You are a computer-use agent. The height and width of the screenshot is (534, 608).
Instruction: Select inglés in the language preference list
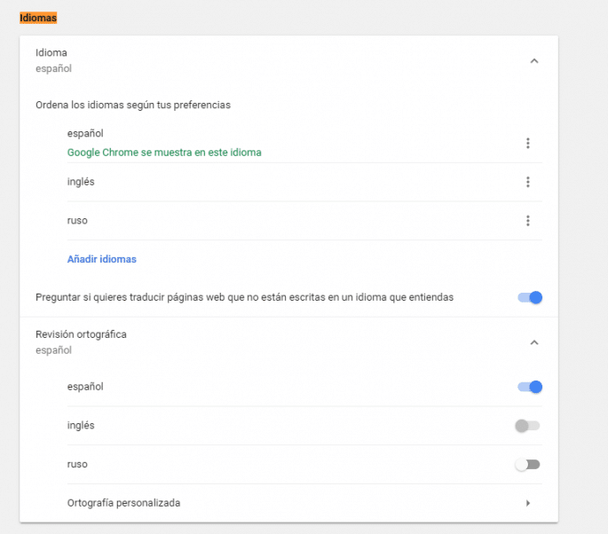point(81,182)
